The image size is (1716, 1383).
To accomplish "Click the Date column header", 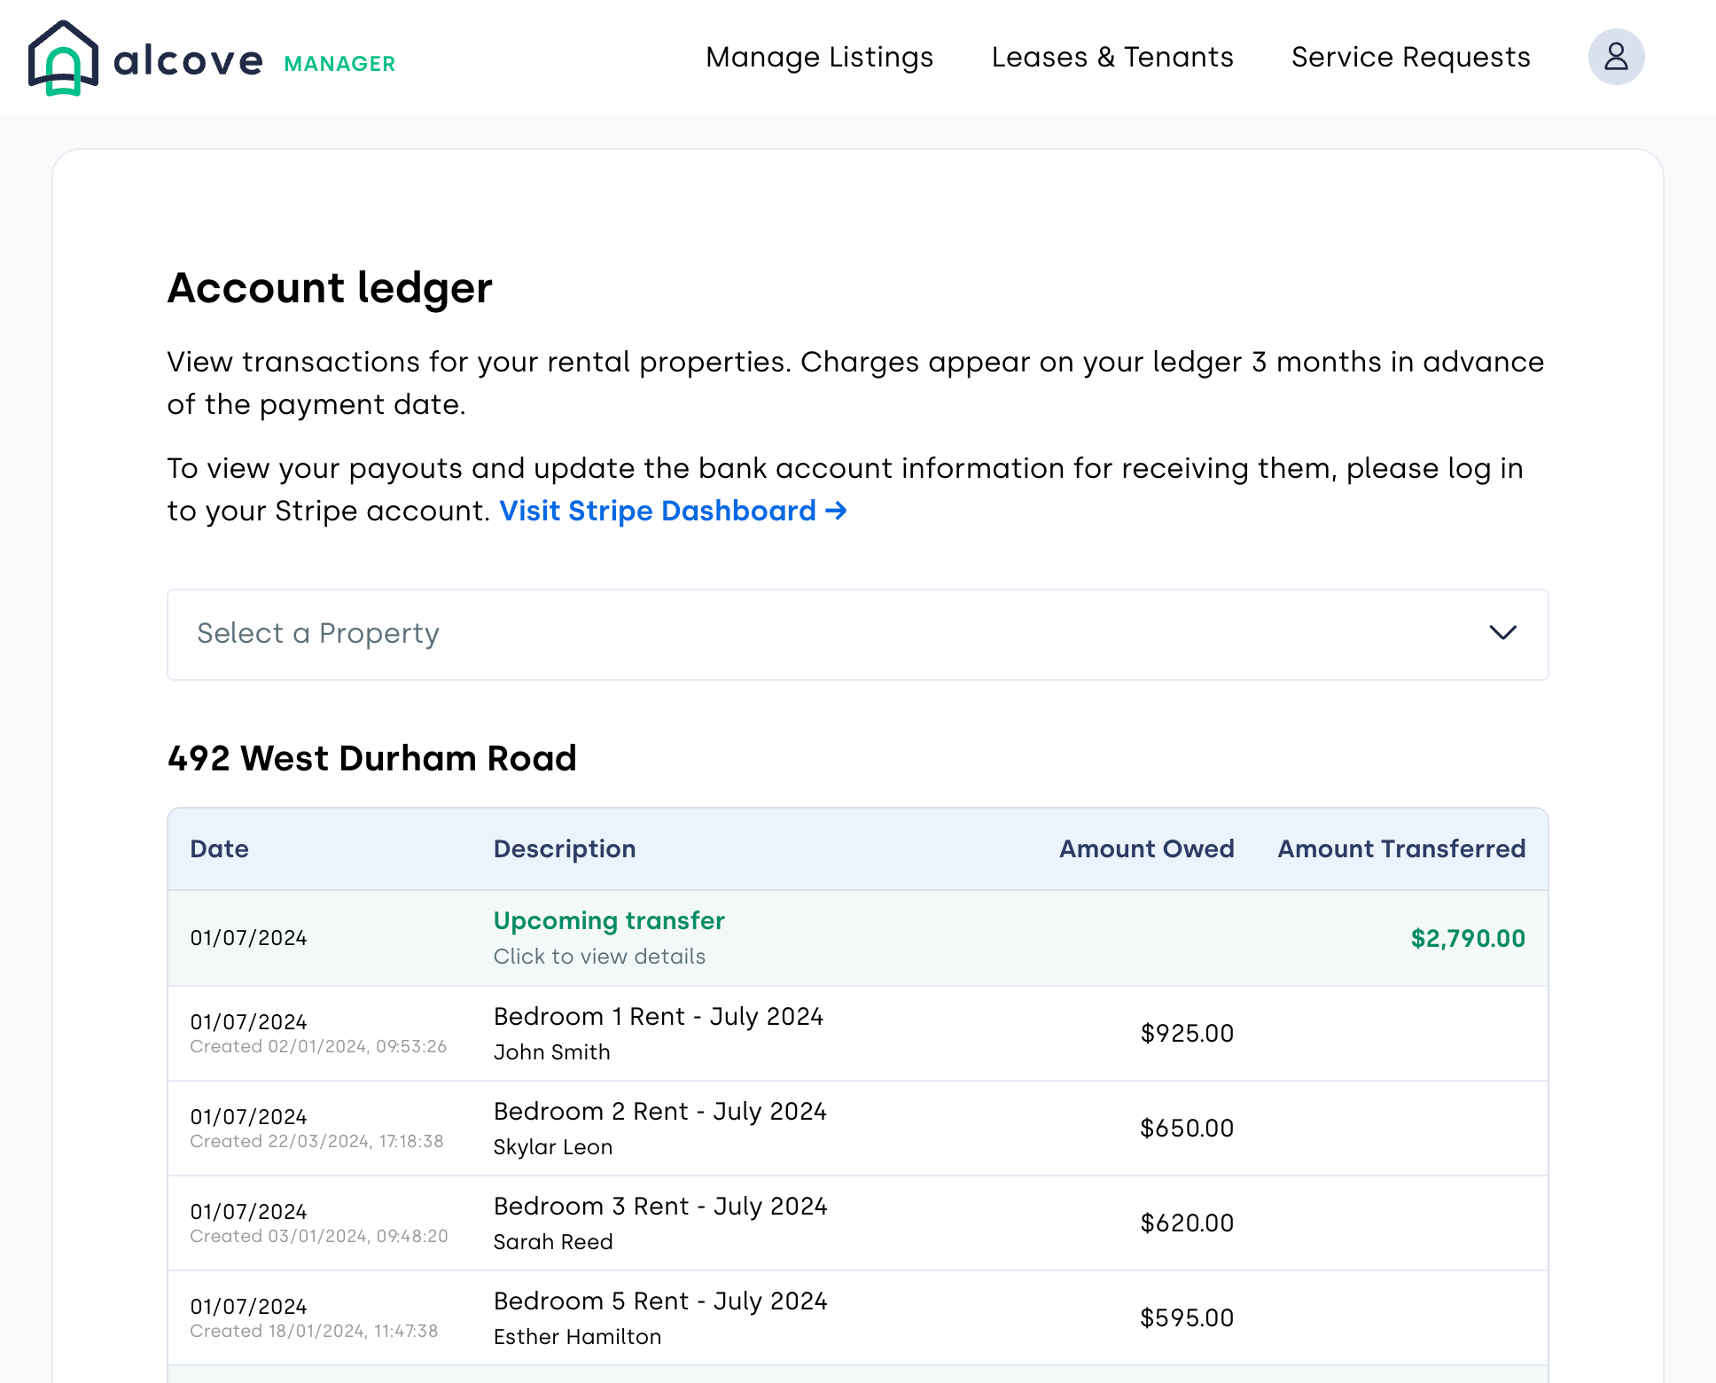I will pos(219,849).
